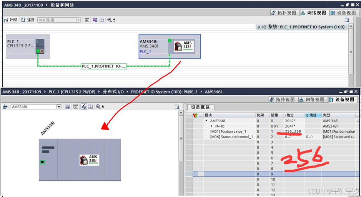Open the AMS348i device selector dropdown
This screenshot has width=361, height=197.
point(59,107)
